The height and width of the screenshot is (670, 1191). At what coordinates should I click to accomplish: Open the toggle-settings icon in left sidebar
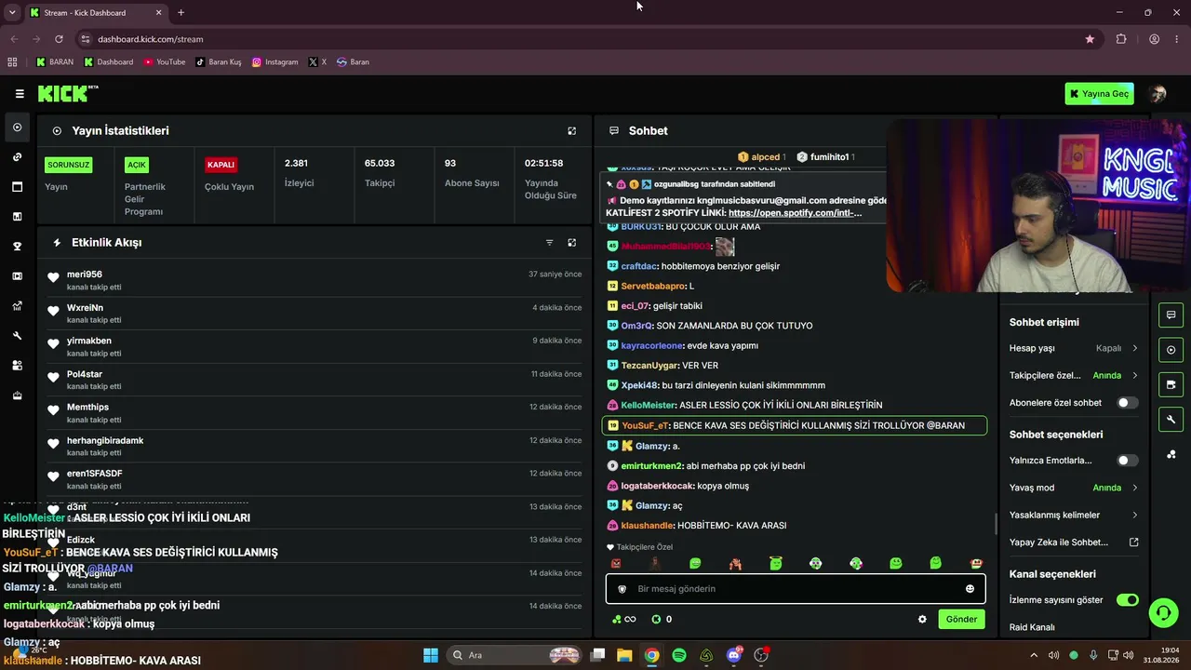(x=17, y=366)
